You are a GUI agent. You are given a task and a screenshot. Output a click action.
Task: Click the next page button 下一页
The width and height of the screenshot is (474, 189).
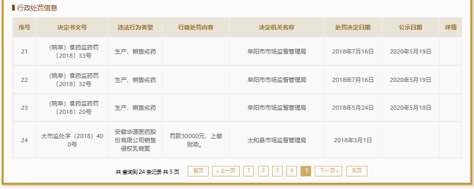pyautogui.click(x=328, y=171)
